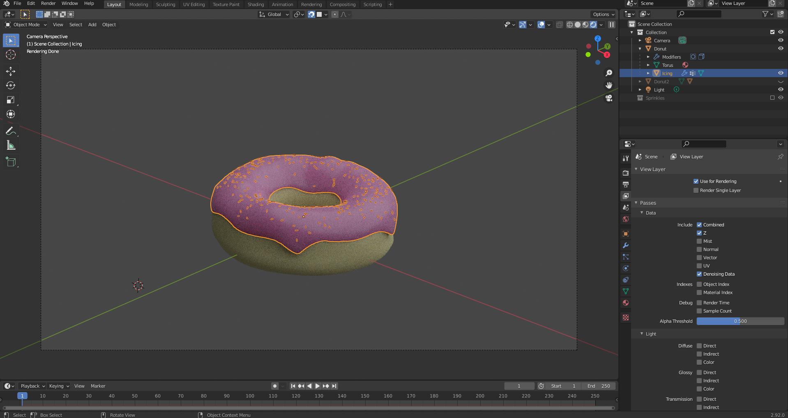Image resolution: width=788 pixels, height=418 pixels.
Task: Expand the Light object in outliner
Action: (640, 90)
